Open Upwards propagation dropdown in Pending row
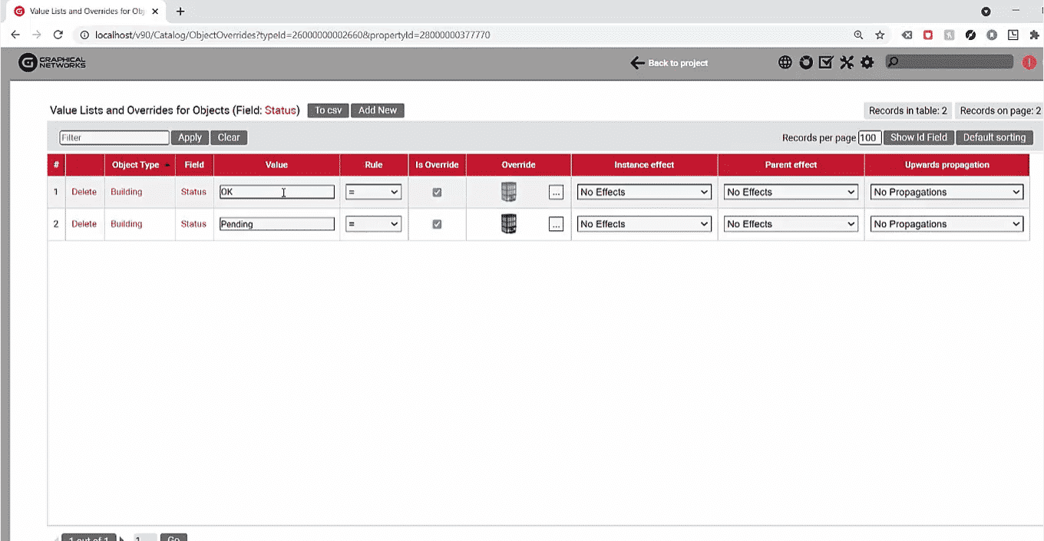The width and height of the screenshot is (1044, 541). [947, 224]
